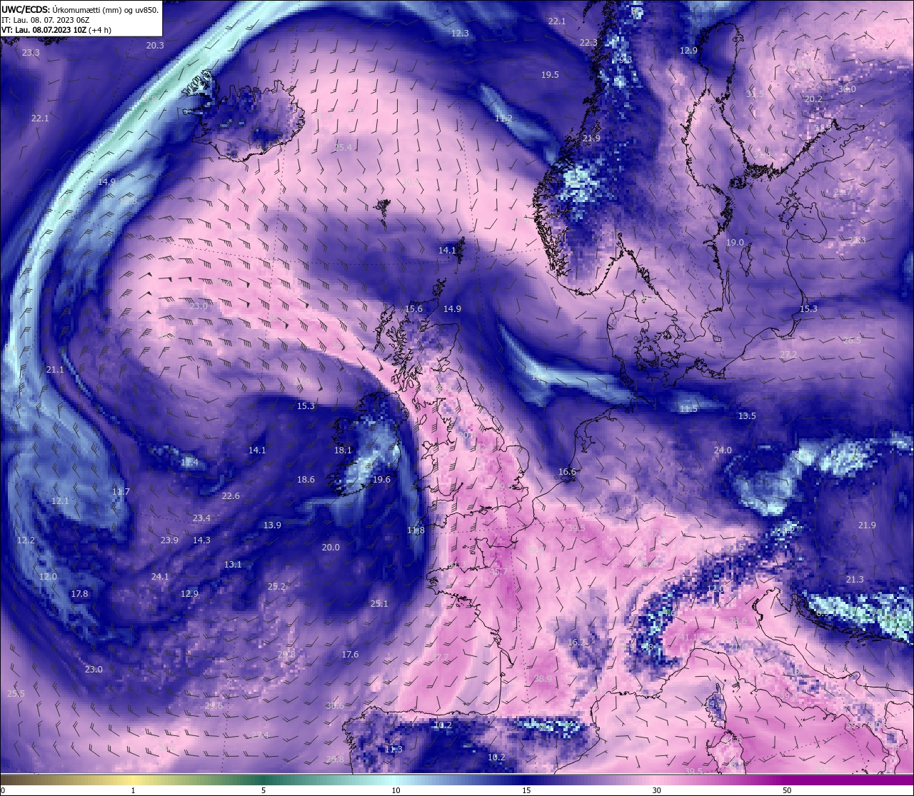
Task: Click the map value 38.9
Action: click(543, 679)
